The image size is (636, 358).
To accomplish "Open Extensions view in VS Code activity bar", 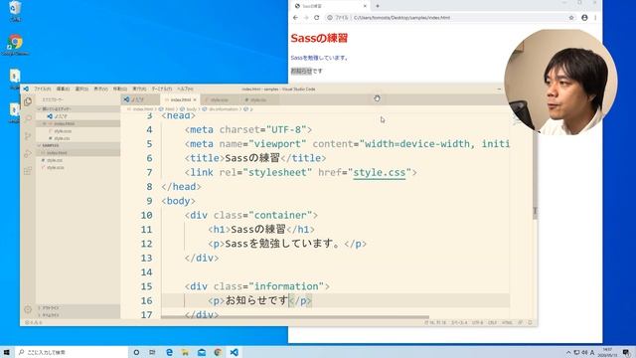I will click(28, 171).
